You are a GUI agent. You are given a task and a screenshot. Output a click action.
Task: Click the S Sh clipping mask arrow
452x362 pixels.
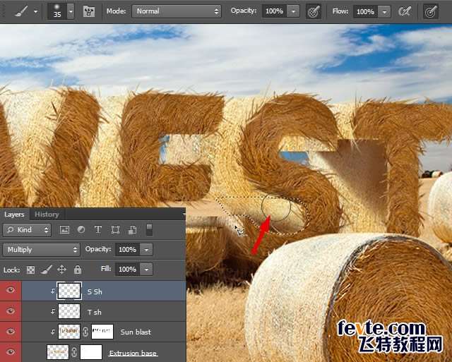click(x=53, y=291)
